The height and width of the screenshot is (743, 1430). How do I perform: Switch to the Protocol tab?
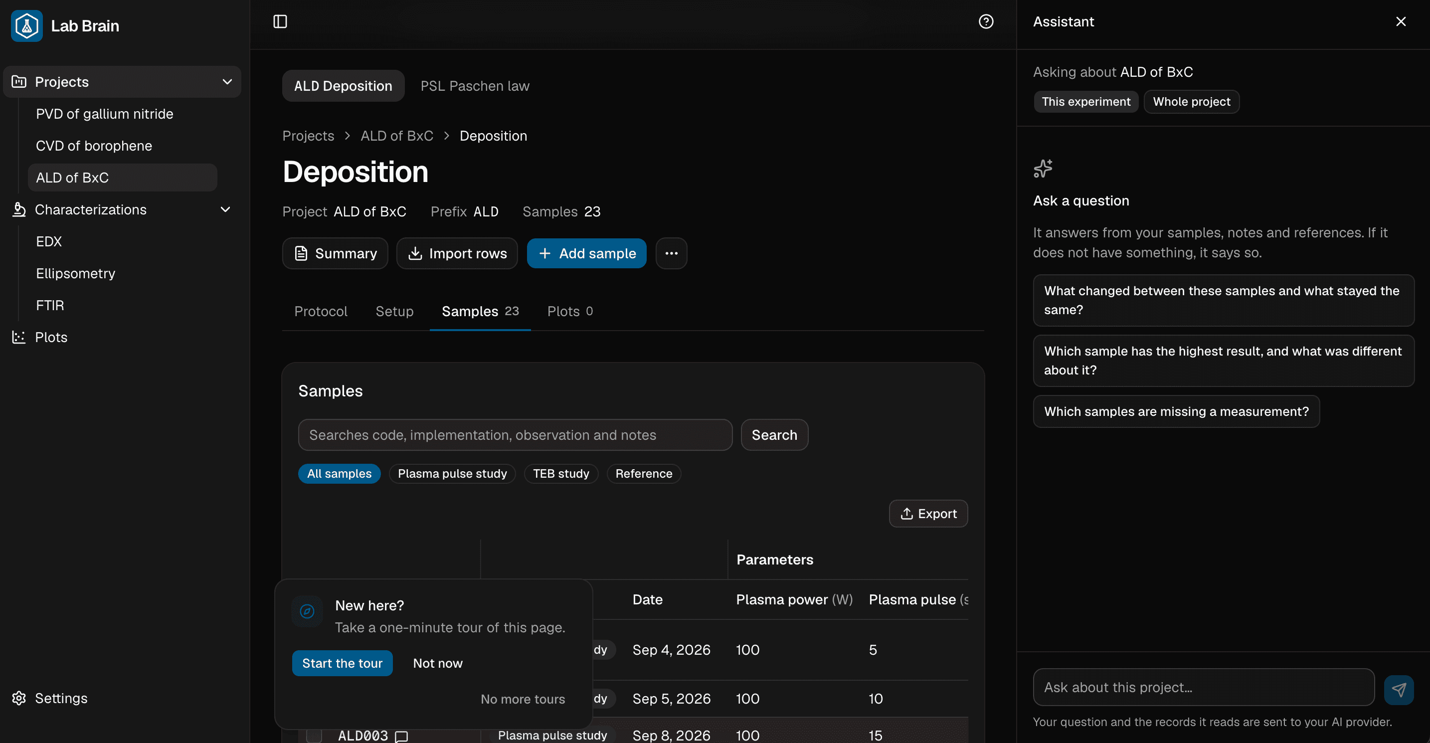click(x=321, y=311)
